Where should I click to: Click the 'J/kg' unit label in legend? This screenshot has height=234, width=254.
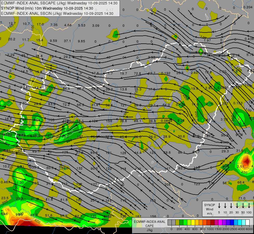[x=150, y=230]
